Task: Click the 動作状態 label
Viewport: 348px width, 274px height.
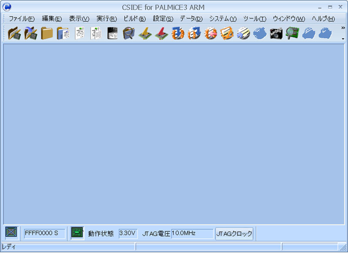Action: click(x=101, y=234)
